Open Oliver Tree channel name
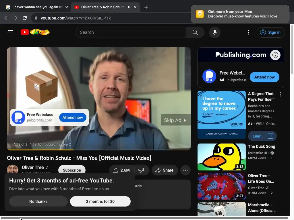Screen dimensions: 294x220 (x=33, y=167)
